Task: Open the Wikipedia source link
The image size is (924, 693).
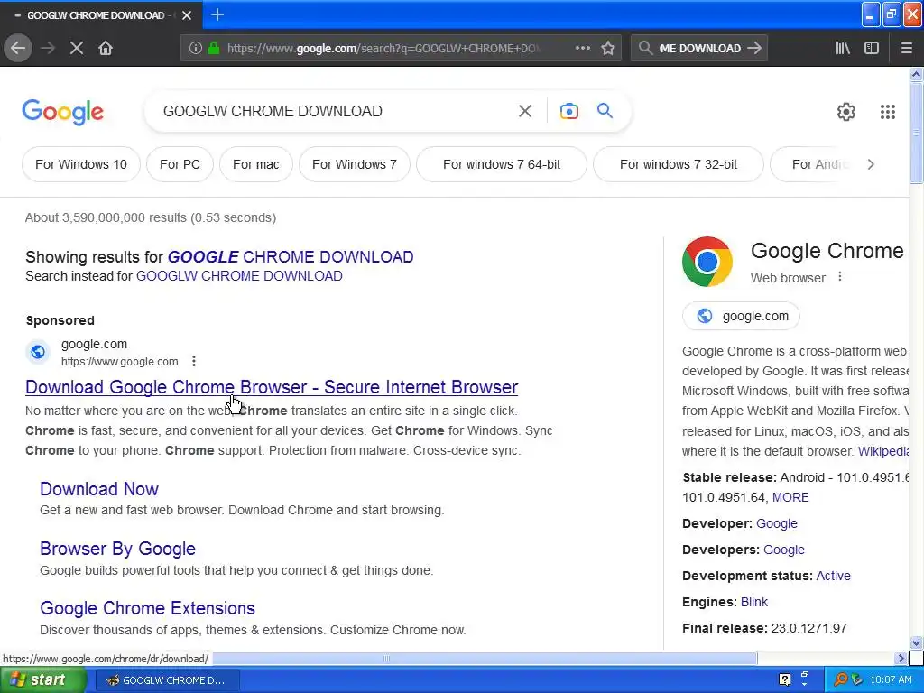Action: 883,451
